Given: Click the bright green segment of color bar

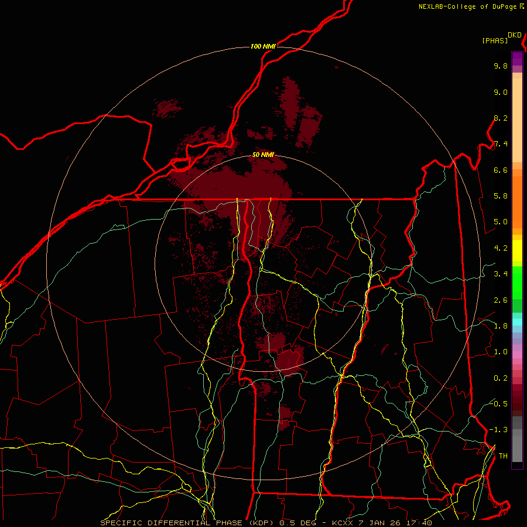Looking at the screenshot, I should click(x=517, y=282).
